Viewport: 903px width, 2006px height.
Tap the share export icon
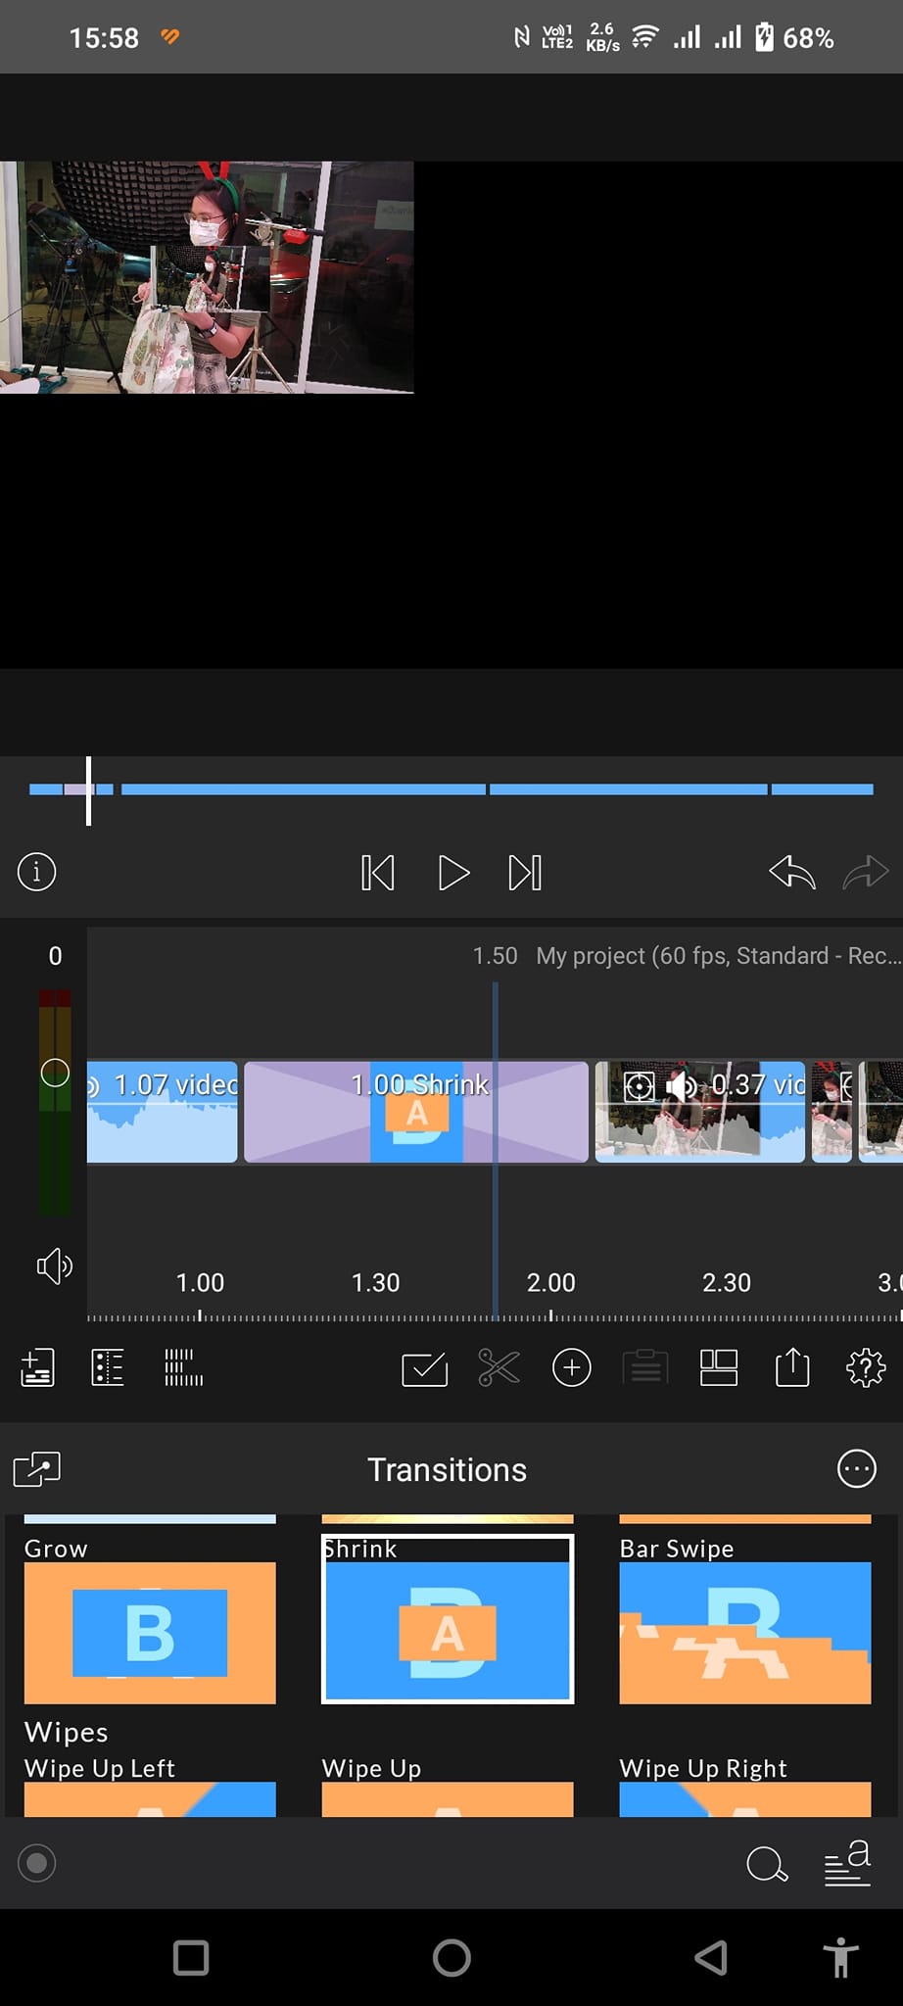point(792,1367)
